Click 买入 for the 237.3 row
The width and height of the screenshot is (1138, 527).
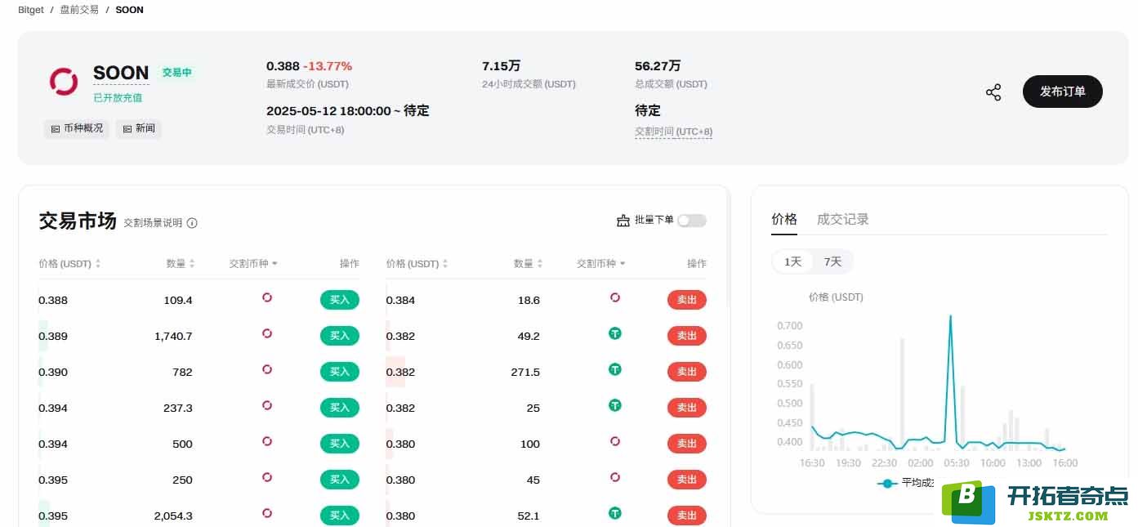[340, 408]
